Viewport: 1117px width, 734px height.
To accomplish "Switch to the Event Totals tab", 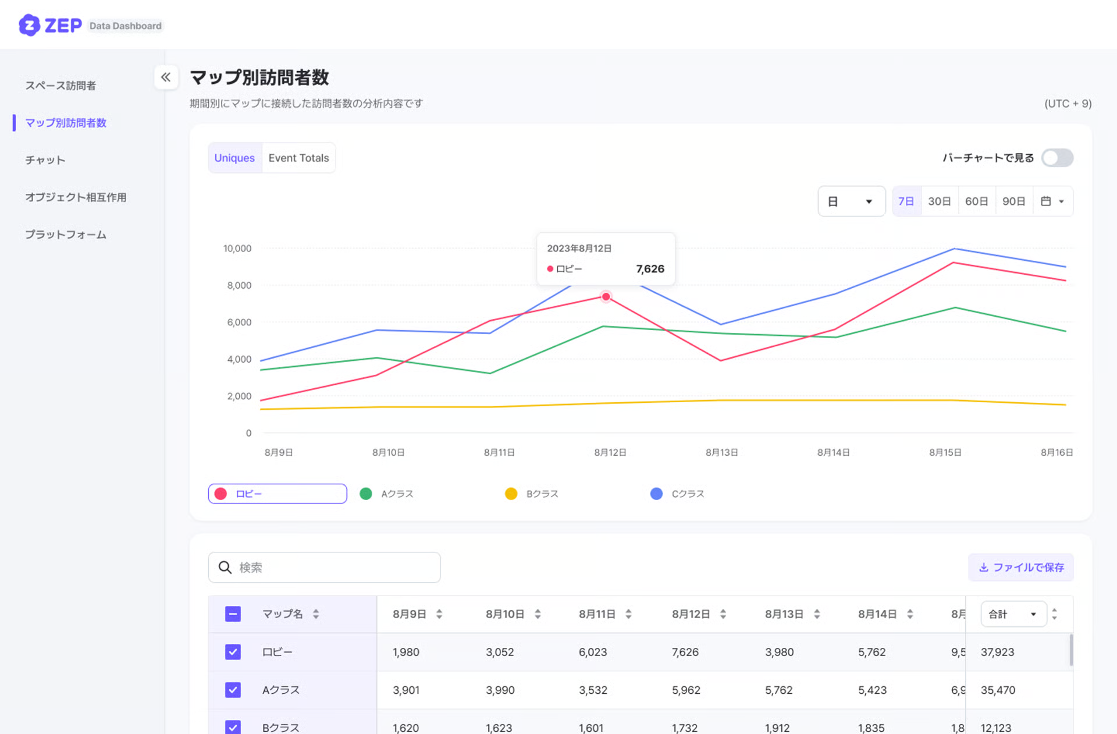I will (298, 158).
